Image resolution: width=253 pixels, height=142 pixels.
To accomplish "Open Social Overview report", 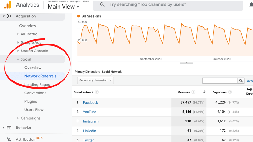I will pos(33,68).
